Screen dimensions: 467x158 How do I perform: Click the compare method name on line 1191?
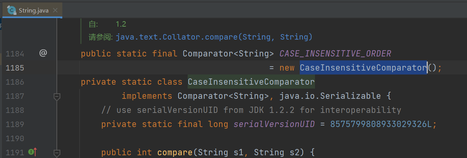click(175, 153)
